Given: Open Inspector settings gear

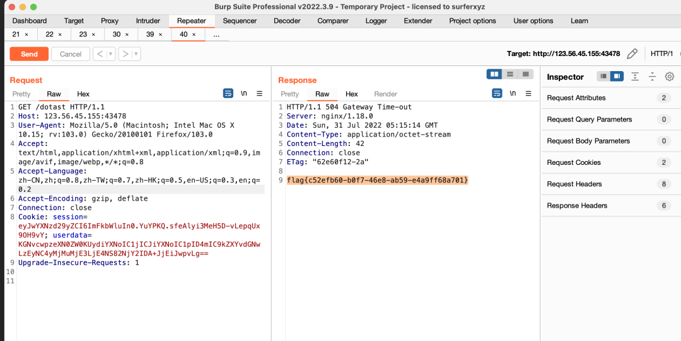Looking at the screenshot, I should (x=669, y=77).
